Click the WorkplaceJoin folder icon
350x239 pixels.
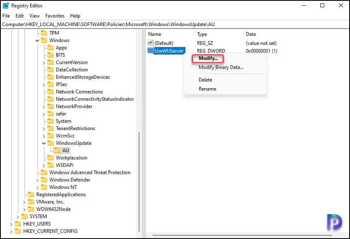point(51,158)
